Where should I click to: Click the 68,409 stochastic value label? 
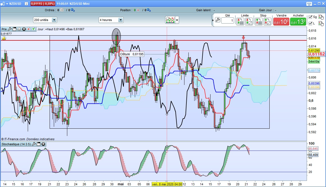pos(313,155)
